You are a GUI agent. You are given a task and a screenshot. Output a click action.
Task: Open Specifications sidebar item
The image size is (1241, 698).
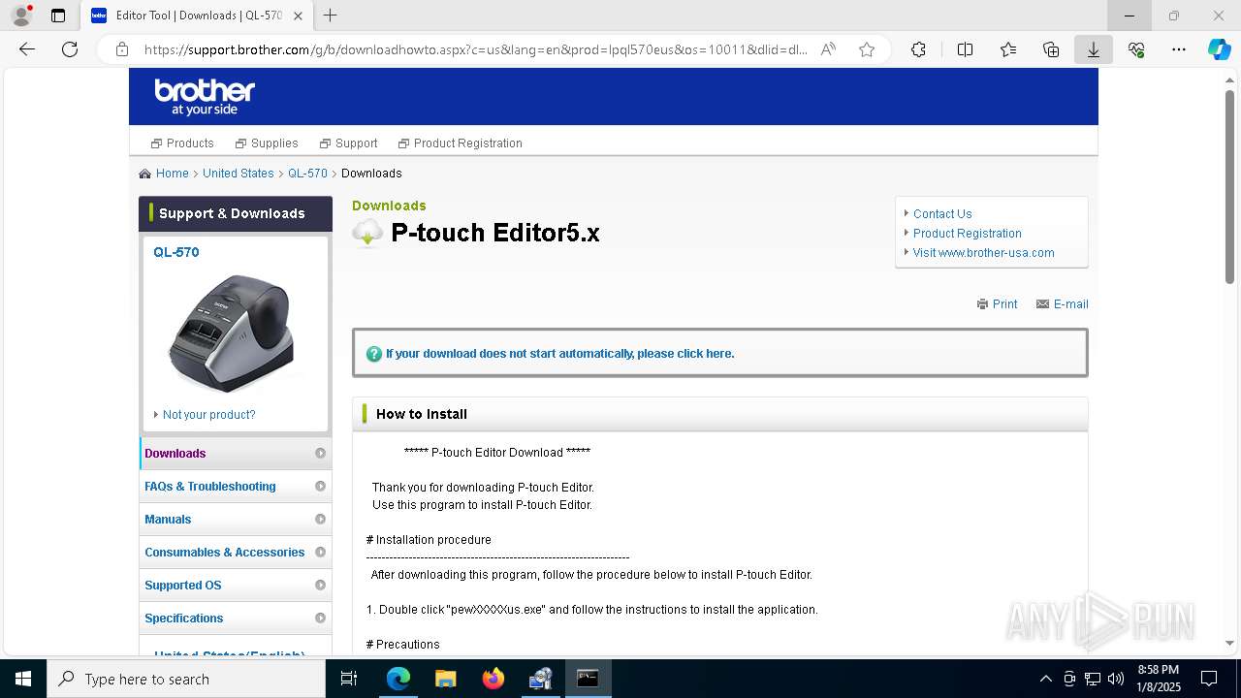point(236,619)
